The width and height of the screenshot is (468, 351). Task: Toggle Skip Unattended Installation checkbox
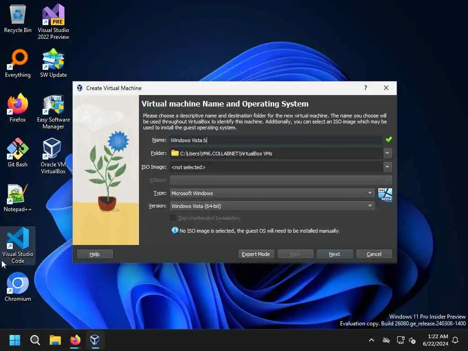[x=173, y=218]
